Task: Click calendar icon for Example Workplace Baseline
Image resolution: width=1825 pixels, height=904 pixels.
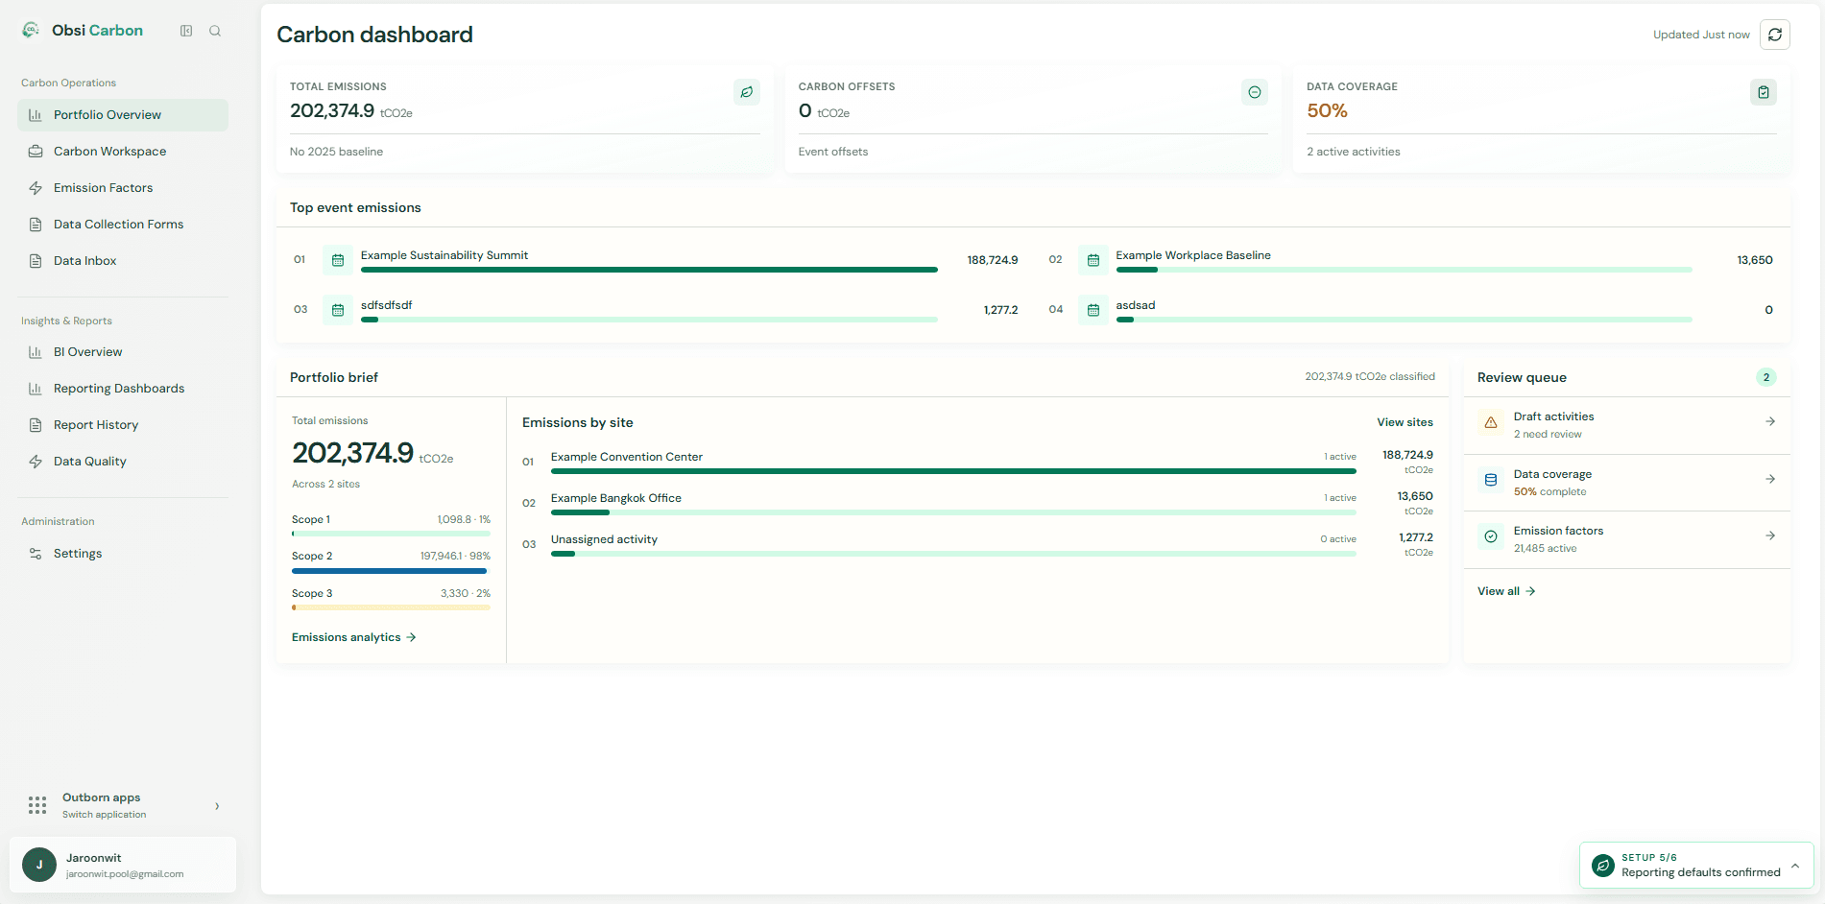Action: click(x=1093, y=260)
